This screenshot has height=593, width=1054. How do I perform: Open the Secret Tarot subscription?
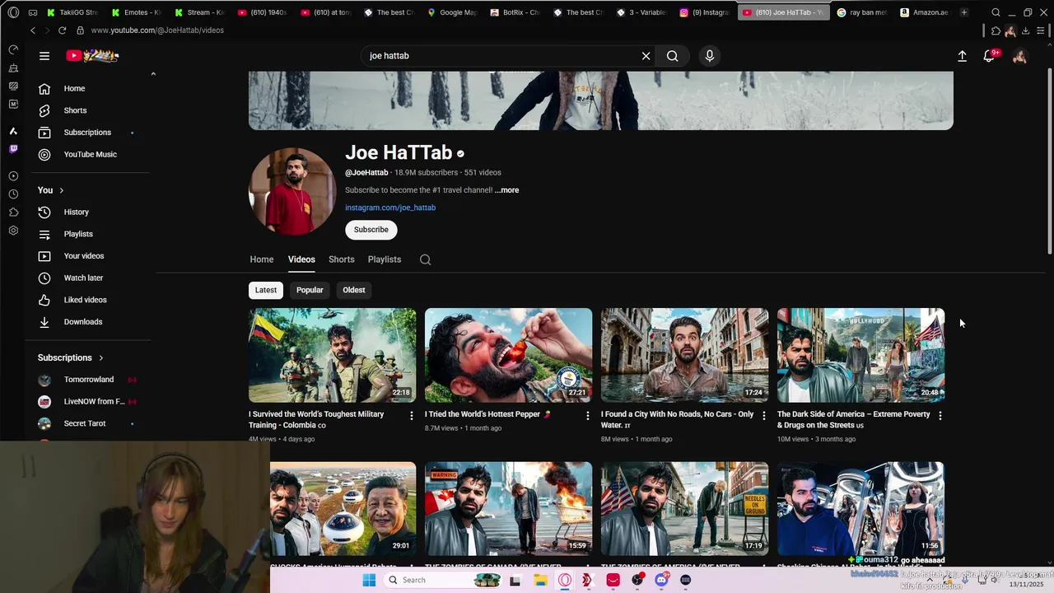tap(91, 423)
